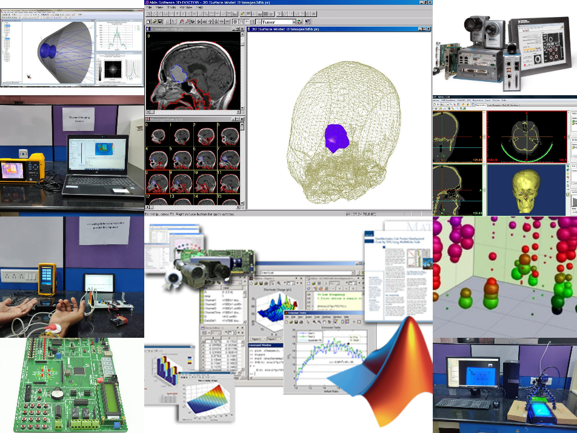Click the Open folder icon in 3D-DOCTOR toolbar
The width and height of the screenshot is (577, 433).
tap(156, 21)
